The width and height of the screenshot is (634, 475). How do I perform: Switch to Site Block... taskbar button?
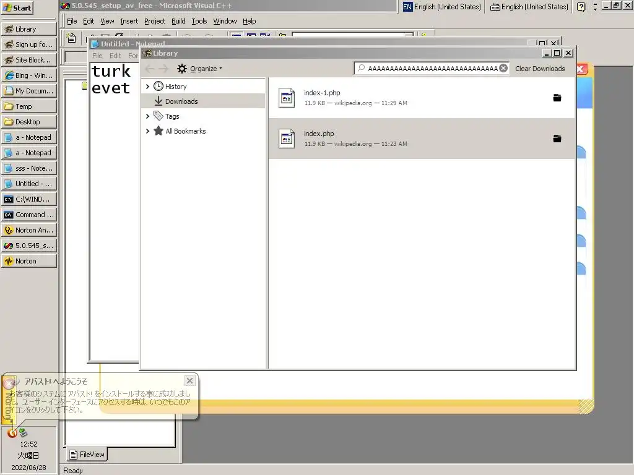click(x=28, y=60)
